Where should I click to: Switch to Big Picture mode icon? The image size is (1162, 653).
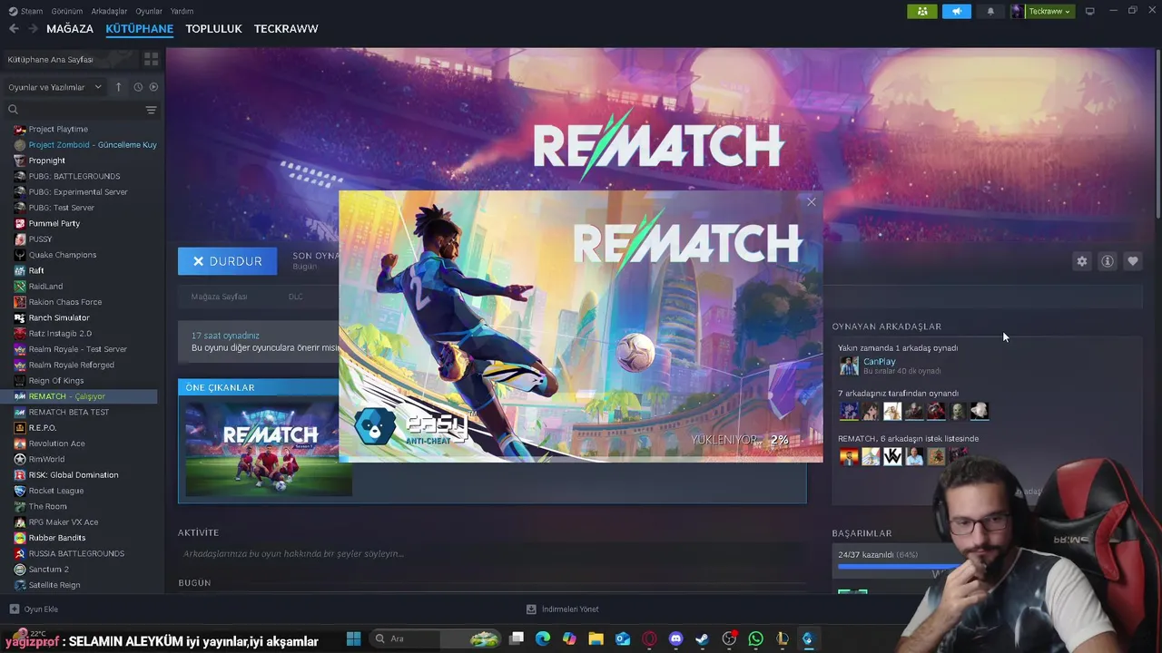coord(1090,11)
